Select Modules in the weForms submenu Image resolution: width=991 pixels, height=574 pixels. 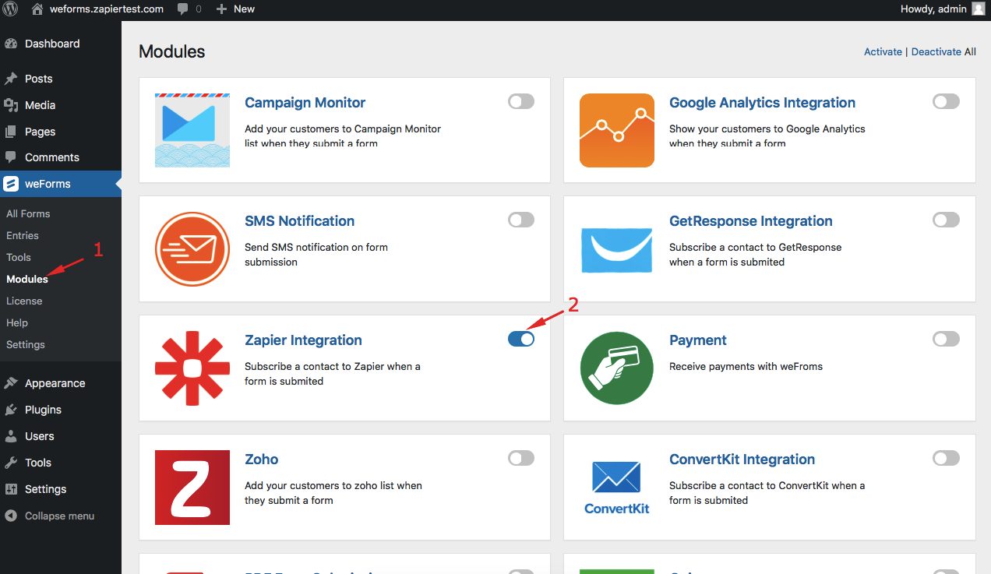coord(27,279)
